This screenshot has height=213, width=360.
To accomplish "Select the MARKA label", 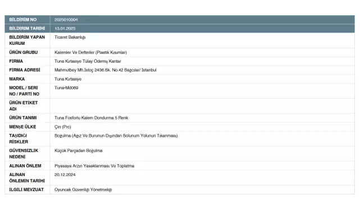I will [x=17, y=79].
